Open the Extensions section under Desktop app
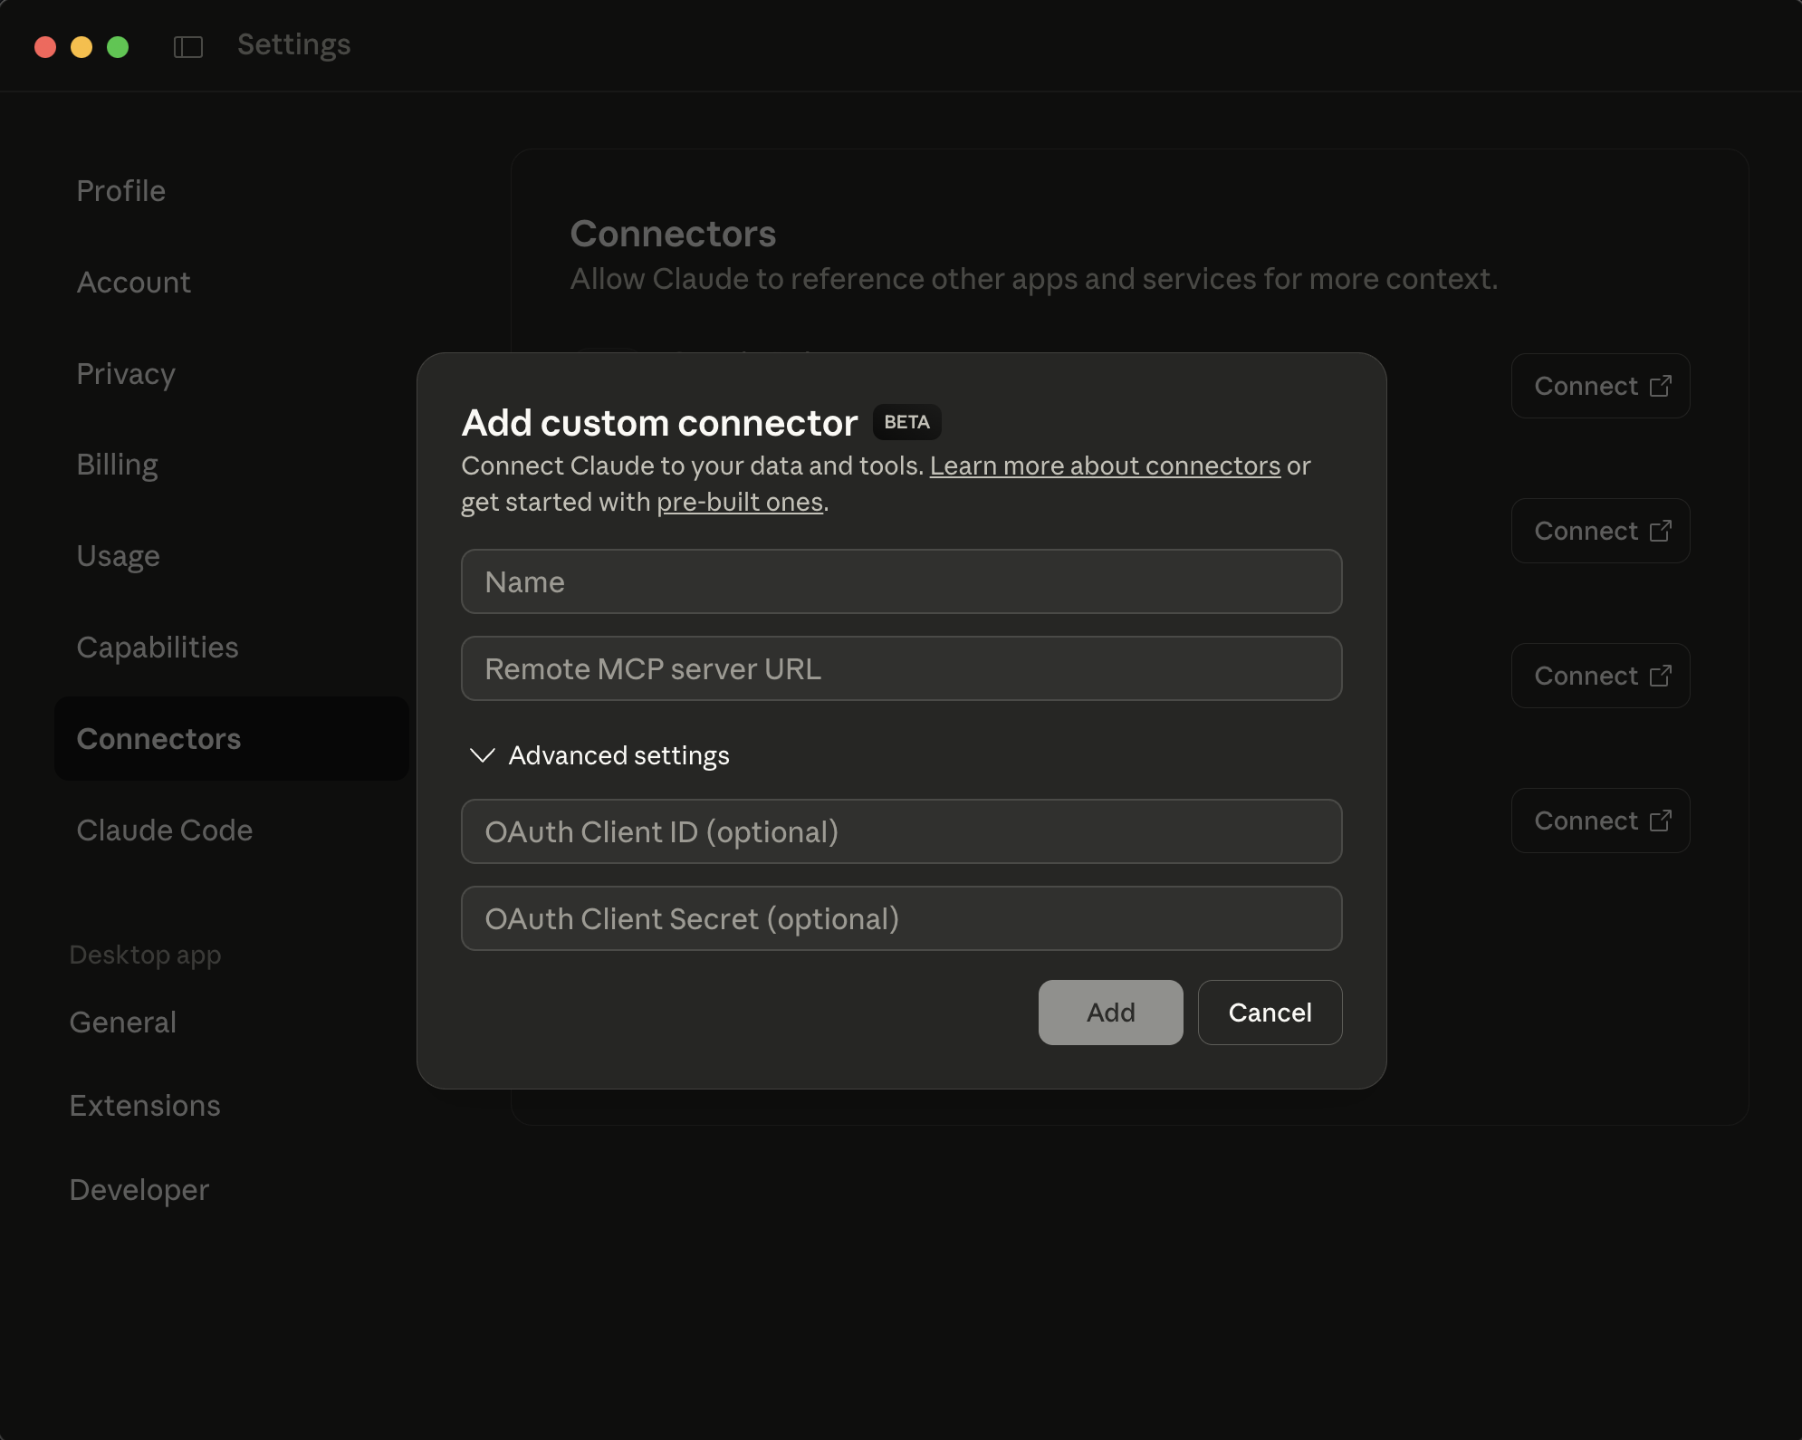The width and height of the screenshot is (1802, 1440). [x=145, y=1106]
